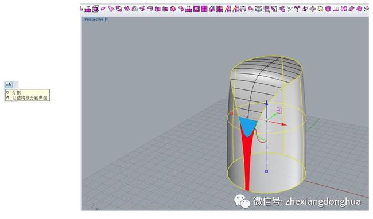Image resolution: width=373 pixels, height=219 pixels.
Task: Click the purple pentagon patch icon
Action: [x=328, y=9]
